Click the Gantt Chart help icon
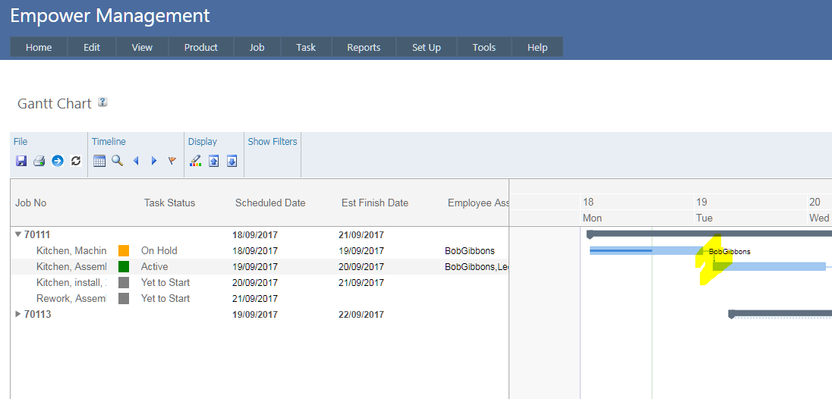The height and width of the screenshot is (399, 832). pyautogui.click(x=102, y=102)
